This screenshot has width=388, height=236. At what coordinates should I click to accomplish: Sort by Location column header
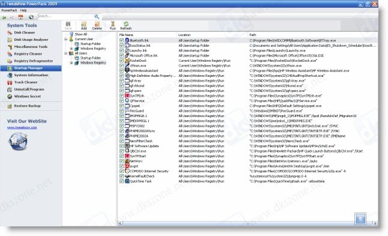[212, 35]
